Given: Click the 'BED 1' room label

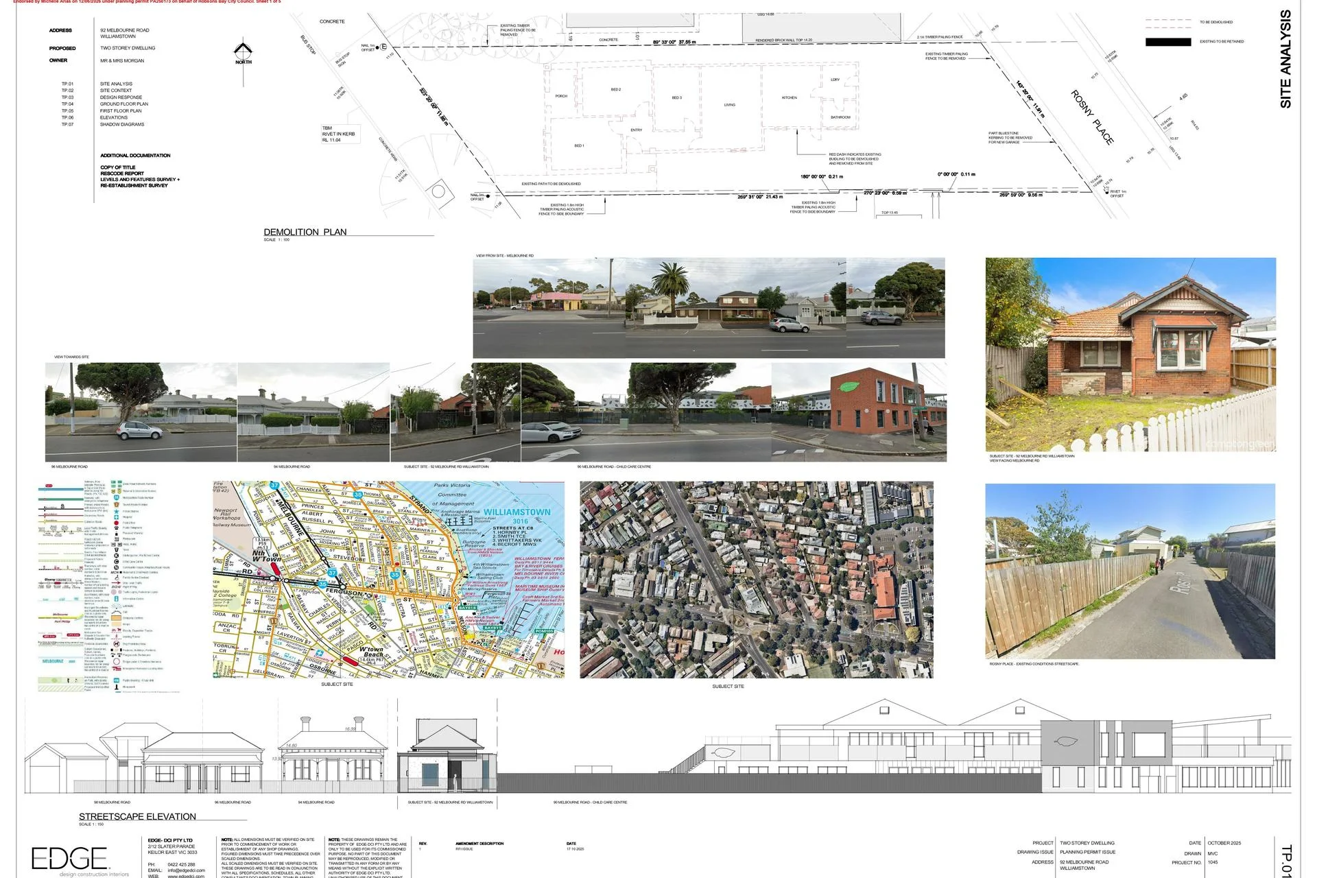Looking at the screenshot, I should (x=579, y=145).
